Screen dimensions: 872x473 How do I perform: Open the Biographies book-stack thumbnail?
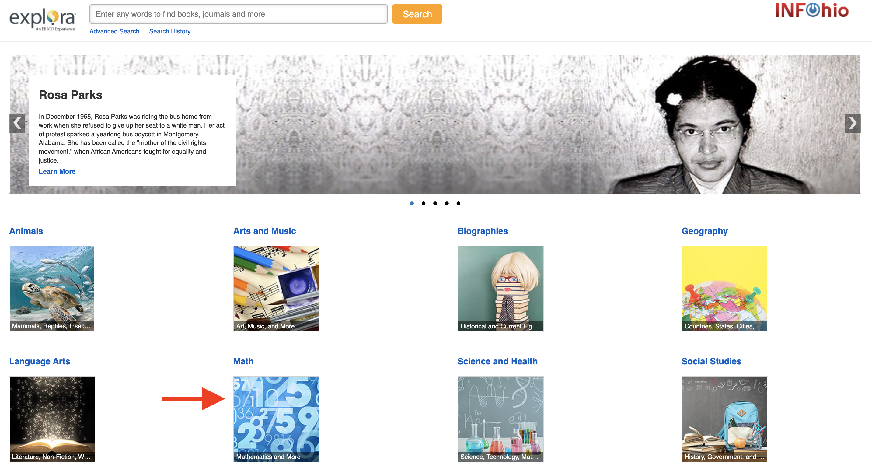click(500, 289)
